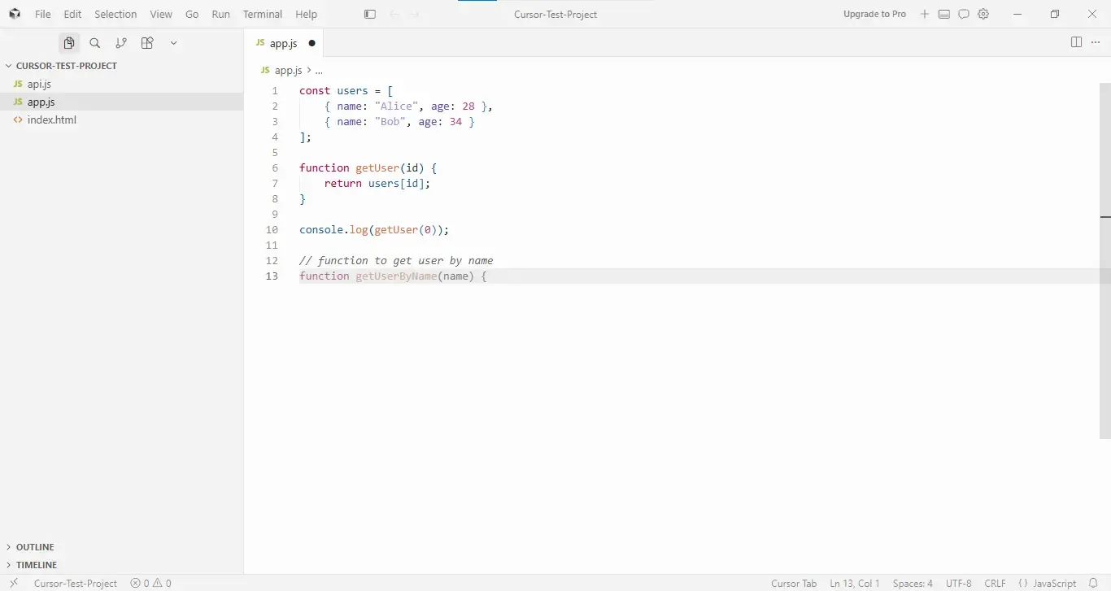The width and height of the screenshot is (1111, 591).
Task: Open the Extensions view icon
Action: pos(147,43)
